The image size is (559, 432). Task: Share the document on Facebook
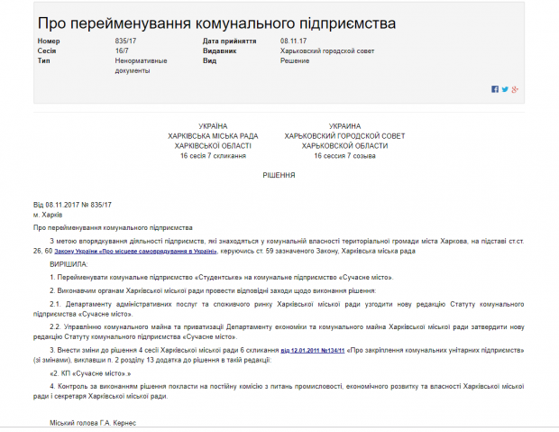coord(495,89)
